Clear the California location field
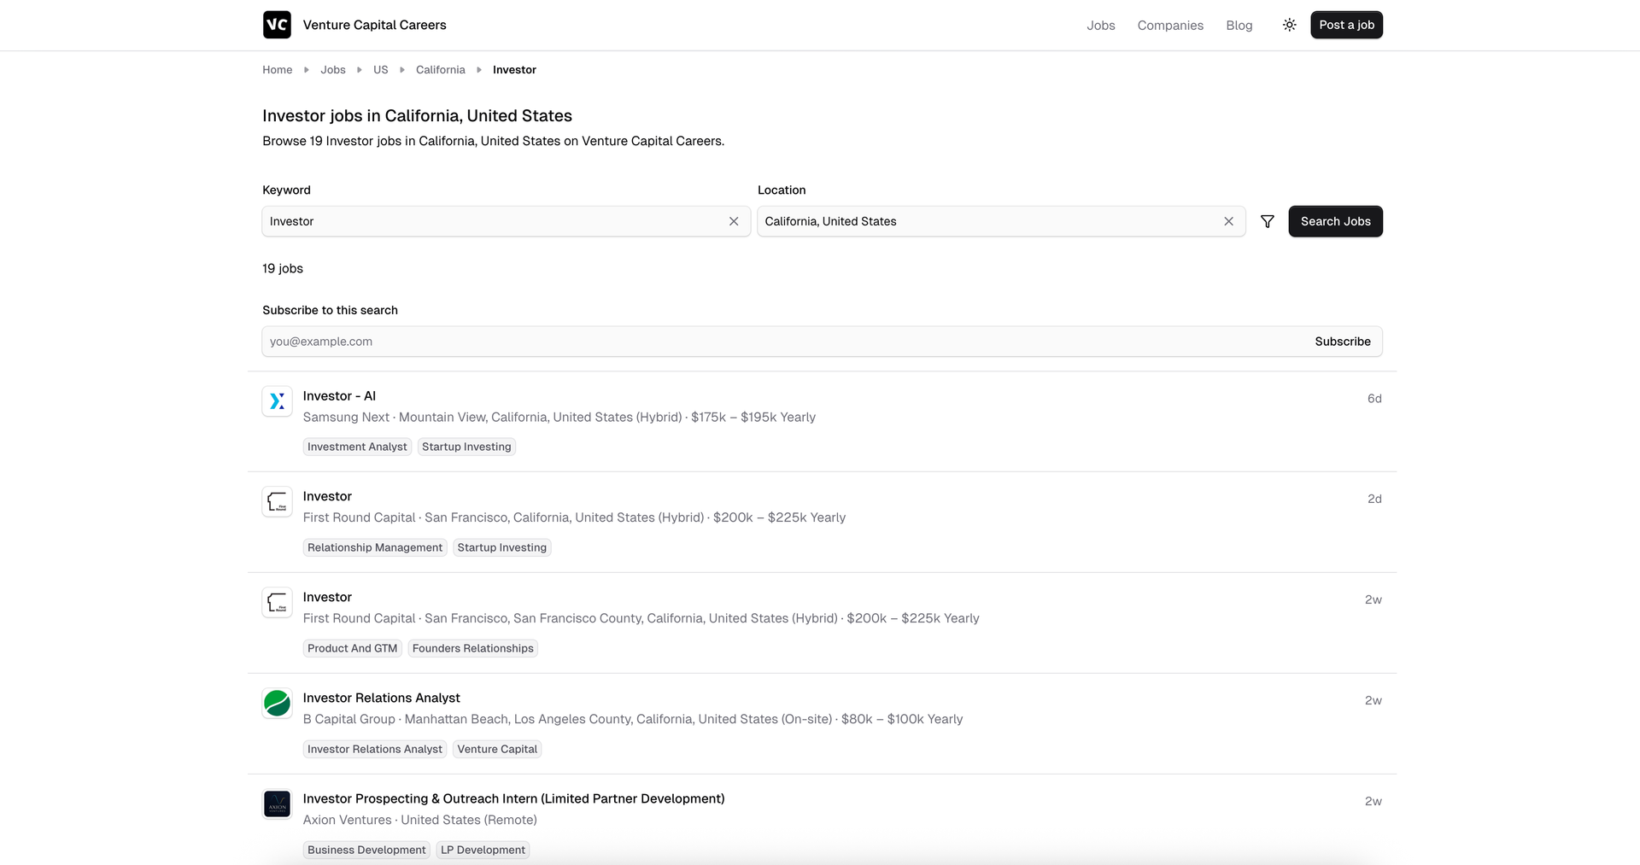Screen dimensions: 1640x865 click(1227, 221)
